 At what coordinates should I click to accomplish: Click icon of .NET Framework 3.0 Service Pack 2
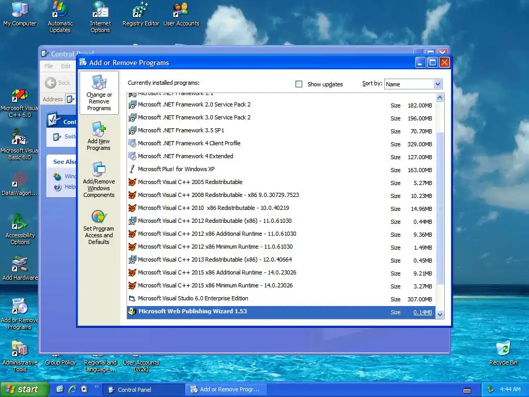(132, 117)
